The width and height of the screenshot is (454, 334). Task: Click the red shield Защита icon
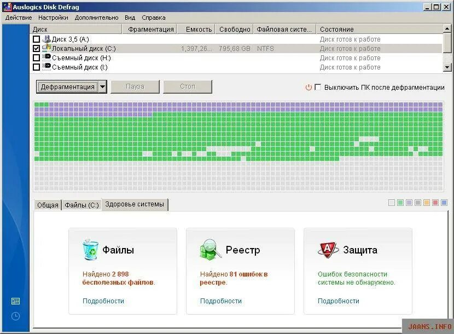328,250
